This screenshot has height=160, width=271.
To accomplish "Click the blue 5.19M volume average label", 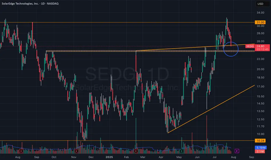I will (x=261, y=147).
